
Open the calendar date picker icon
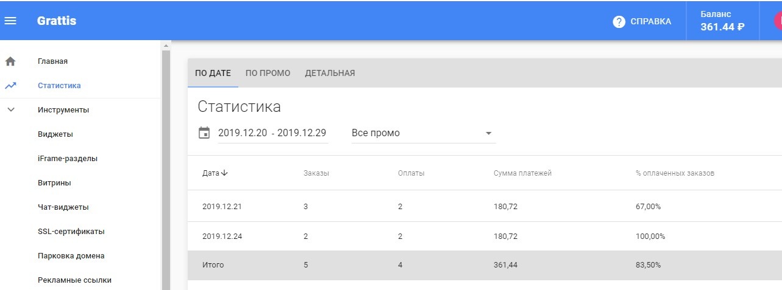pos(205,133)
